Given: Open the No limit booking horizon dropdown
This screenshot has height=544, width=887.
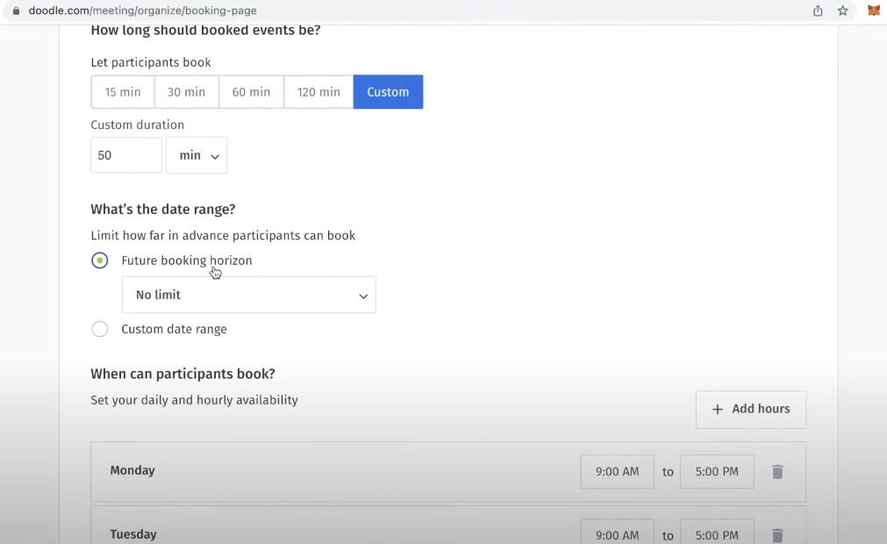Looking at the screenshot, I should click(x=248, y=295).
